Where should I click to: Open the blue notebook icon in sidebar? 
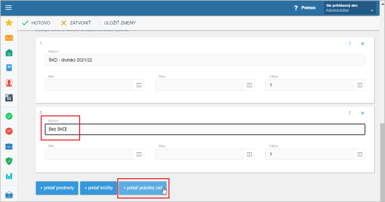tap(9, 68)
